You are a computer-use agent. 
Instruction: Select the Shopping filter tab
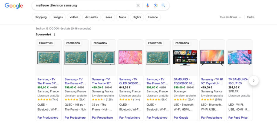tap(41, 17)
